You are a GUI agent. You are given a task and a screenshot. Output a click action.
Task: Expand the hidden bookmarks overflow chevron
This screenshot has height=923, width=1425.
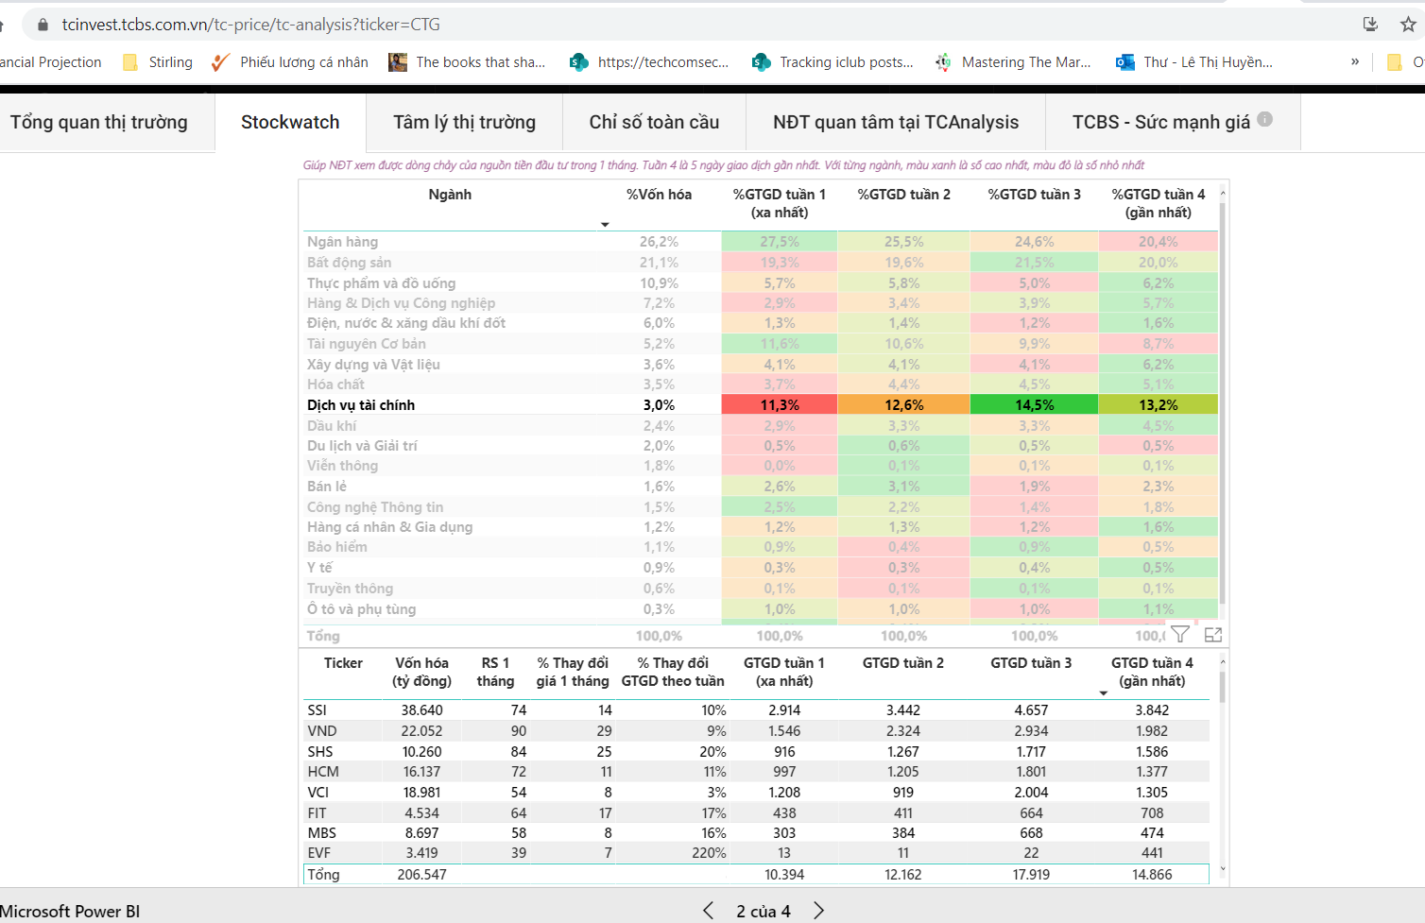[1355, 62]
